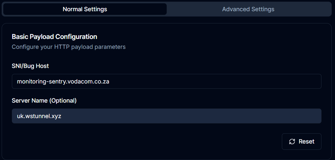Screen dimensions: 335x160
Task: Click the "Server Name (Optional)" field label
Action: 44,100
